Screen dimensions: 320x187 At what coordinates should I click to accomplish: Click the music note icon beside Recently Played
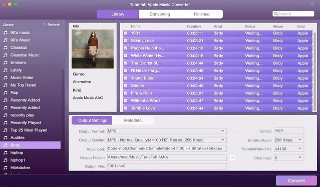[x=6, y=122]
